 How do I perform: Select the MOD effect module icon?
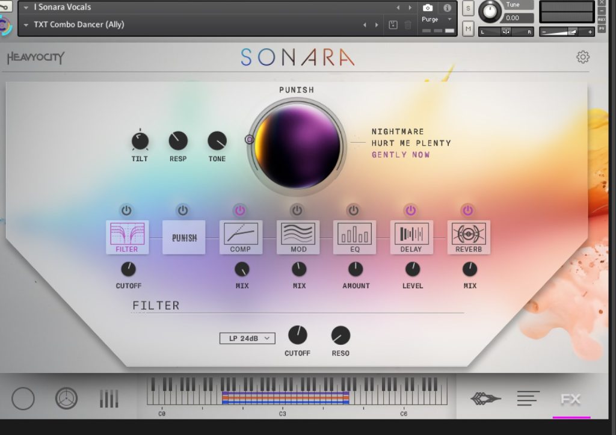pyautogui.click(x=298, y=234)
